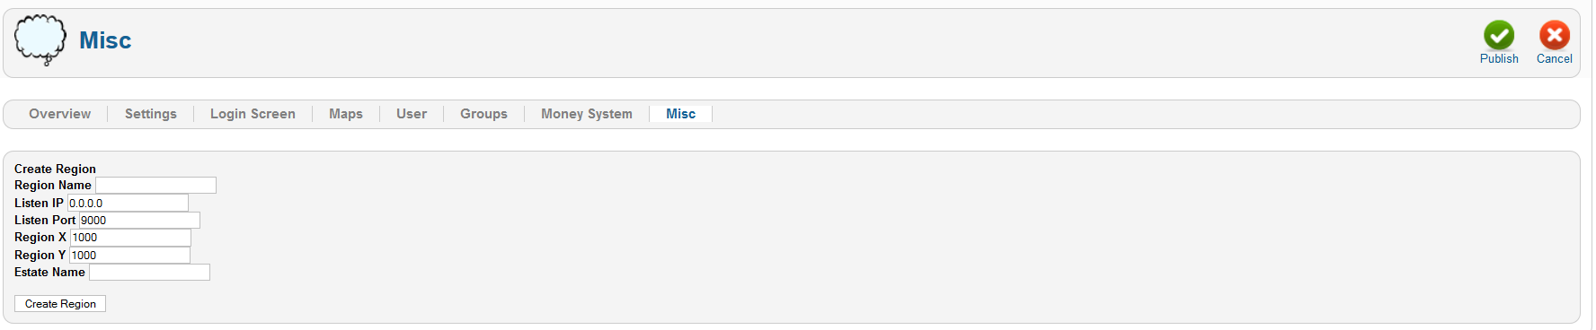Image resolution: width=1596 pixels, height=330 pixels.
Task: Select the Listen Port field showing 9000
Action: (139, 220)
